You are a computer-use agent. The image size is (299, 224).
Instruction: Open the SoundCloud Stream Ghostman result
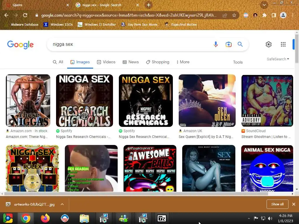tap(267, 101)
